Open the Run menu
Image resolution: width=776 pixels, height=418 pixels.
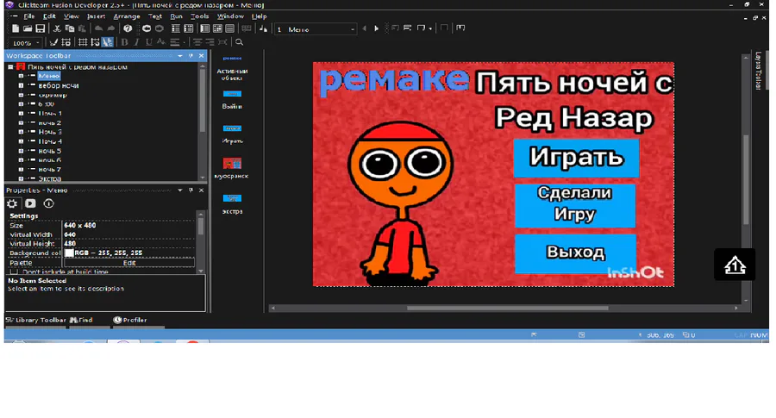[x=176, y=16]
